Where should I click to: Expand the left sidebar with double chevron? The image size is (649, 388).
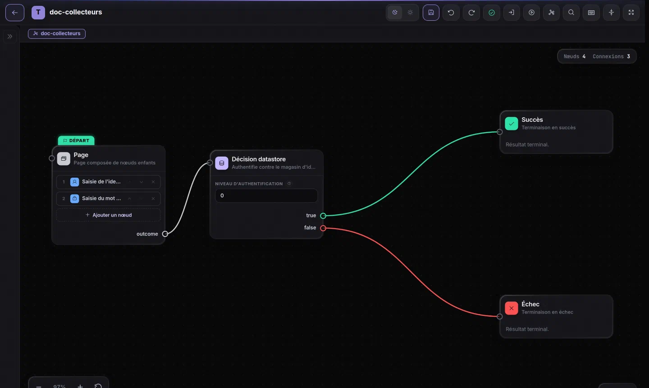pyautogui.click(x=10, y=37)
